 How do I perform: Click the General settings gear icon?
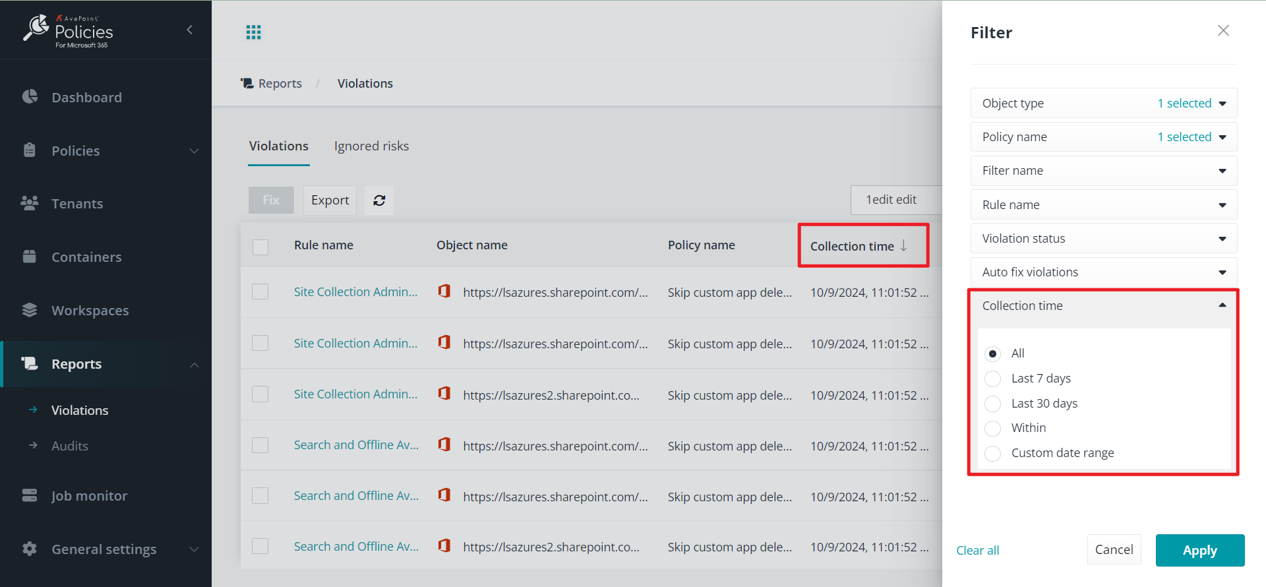pyautogui.click(x=30, y=549)
